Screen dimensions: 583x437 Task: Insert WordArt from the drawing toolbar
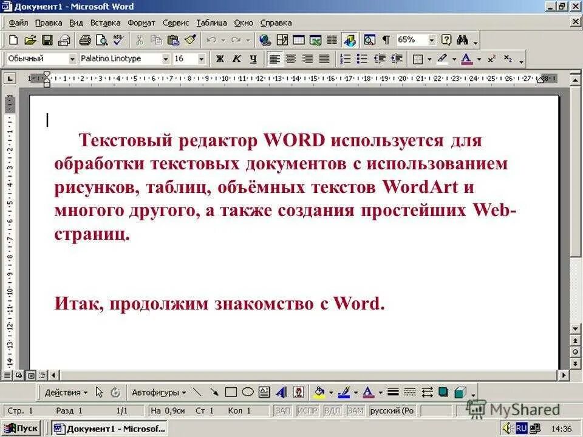tap(281, 392)
